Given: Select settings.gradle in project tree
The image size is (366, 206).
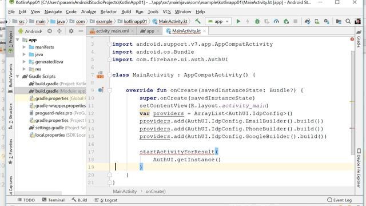Looking at the screenshot, I should (50, 128).
